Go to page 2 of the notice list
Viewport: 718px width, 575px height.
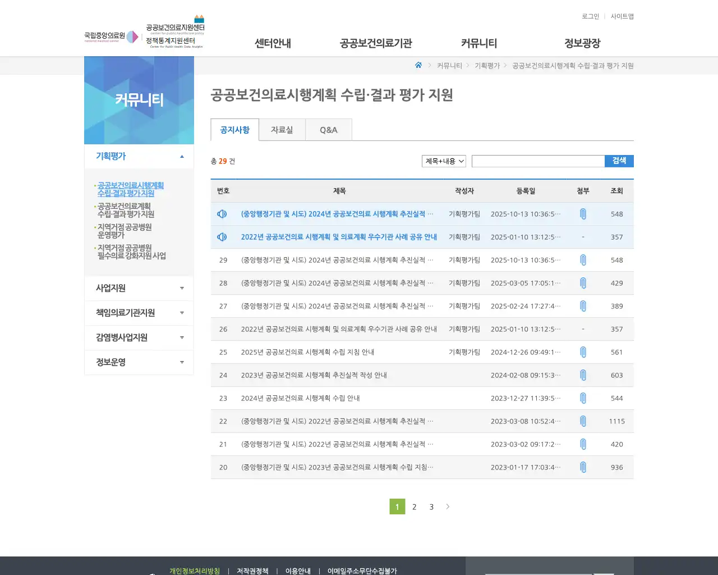point(414,506)
